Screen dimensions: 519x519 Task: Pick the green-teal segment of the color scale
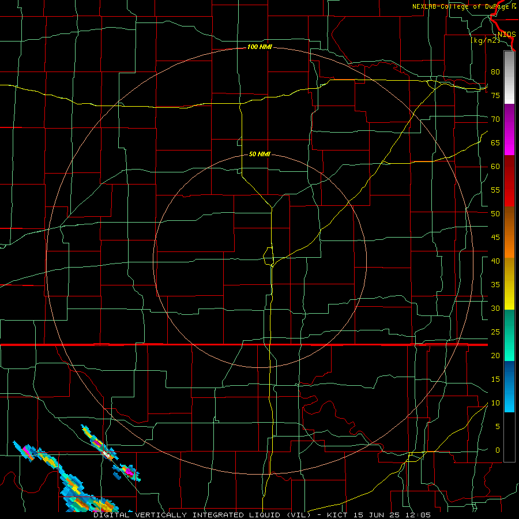click(509, 335)
